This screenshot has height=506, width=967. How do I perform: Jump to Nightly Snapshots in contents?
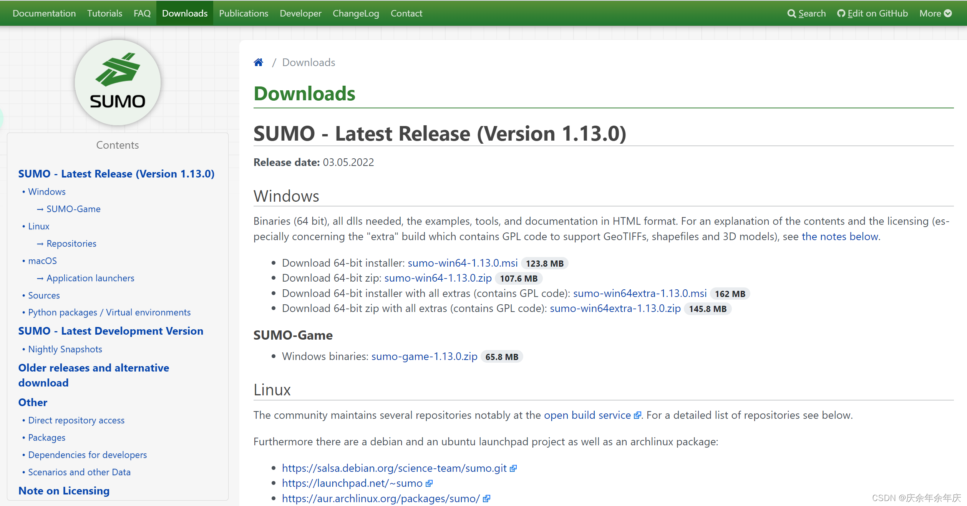tap(65, 349)
